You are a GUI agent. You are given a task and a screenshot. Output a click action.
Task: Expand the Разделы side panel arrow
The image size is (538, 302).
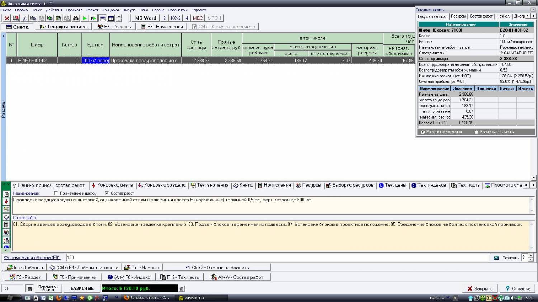3,36
